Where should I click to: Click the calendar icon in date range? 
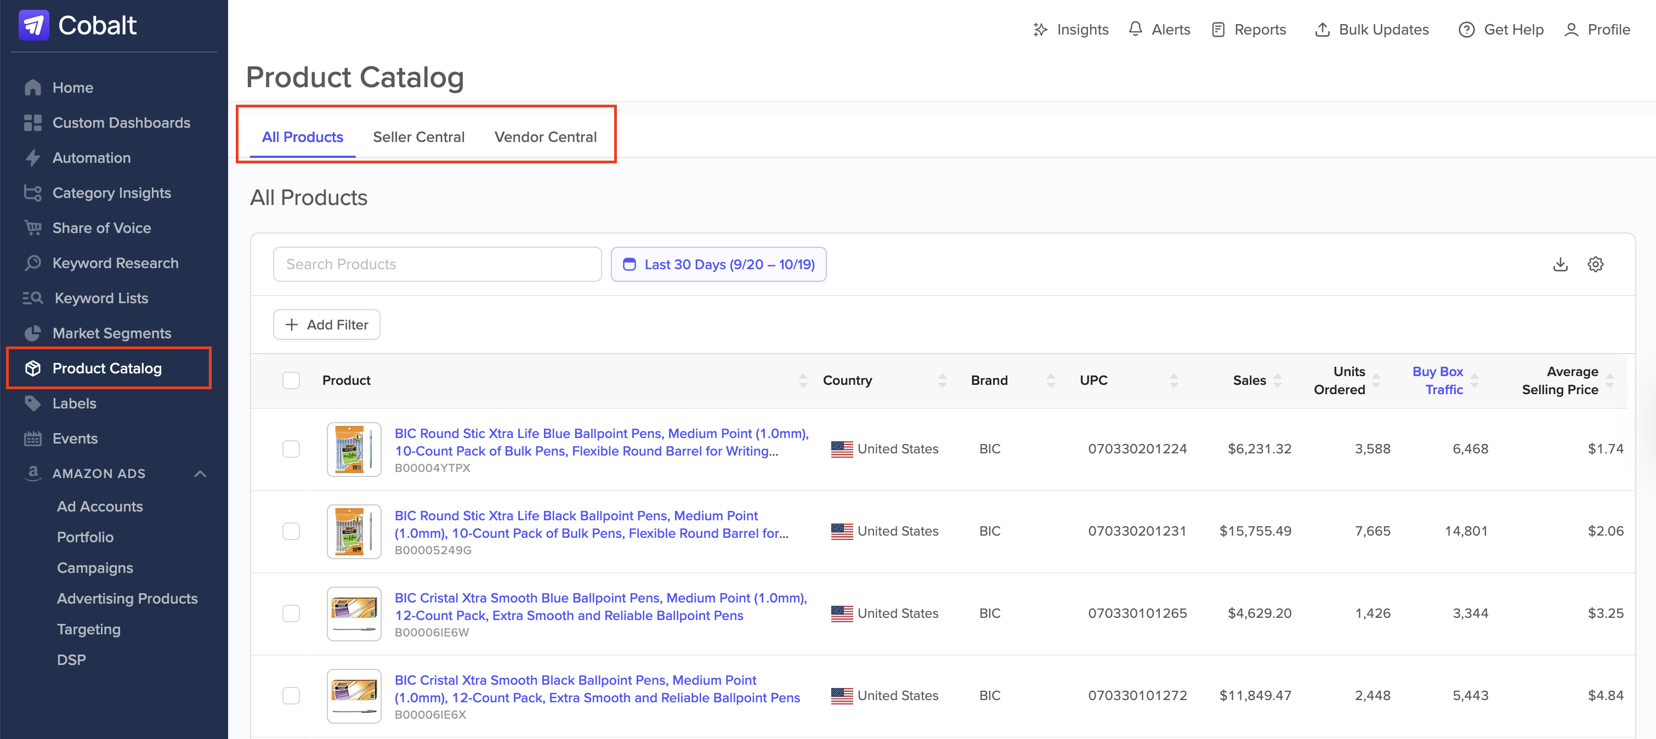click(x=629, y=264)
